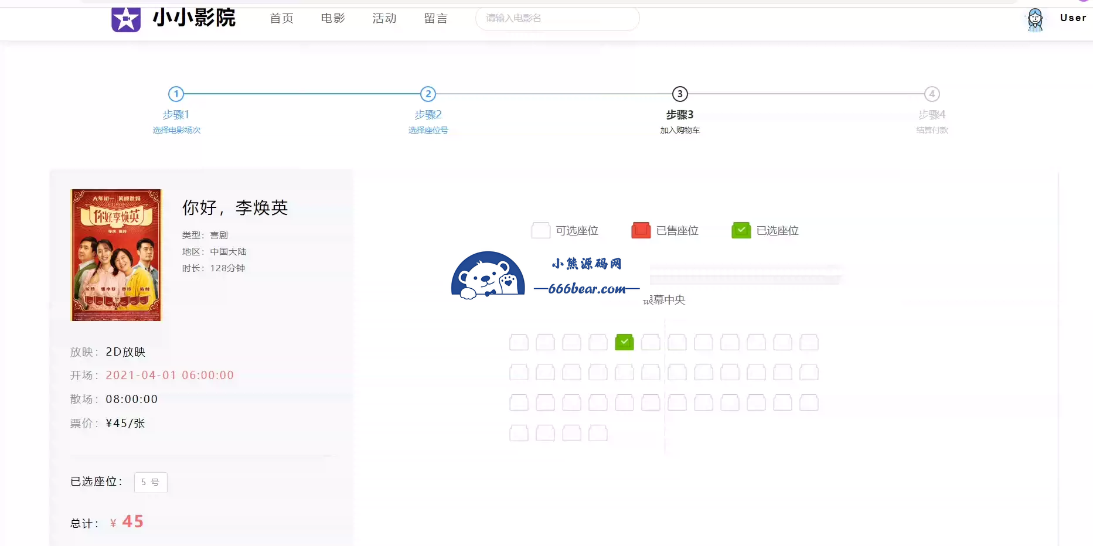Select the seventh seat in row one

click(x=677, y=342)
